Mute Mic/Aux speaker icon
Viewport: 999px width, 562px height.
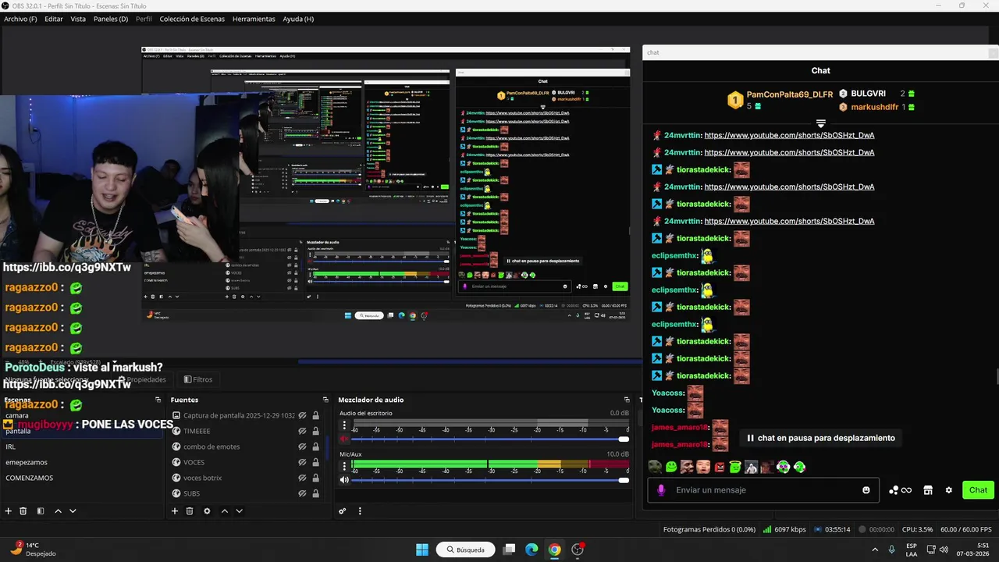344,480
